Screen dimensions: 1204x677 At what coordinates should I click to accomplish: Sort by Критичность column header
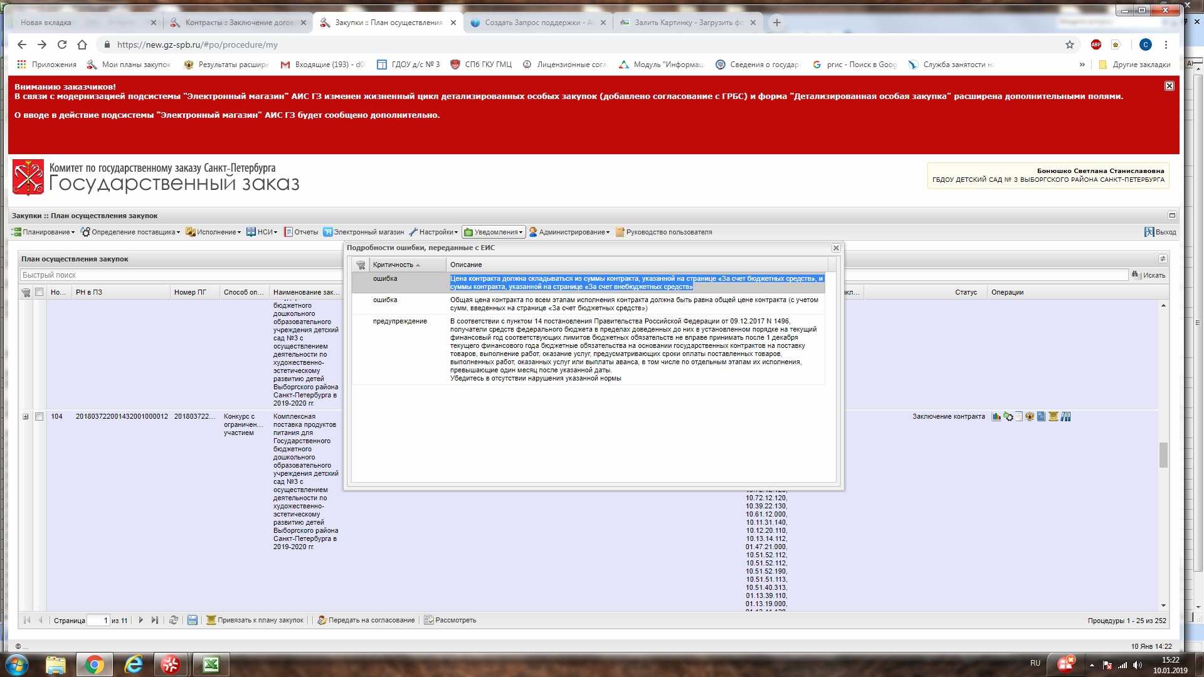pos(408,265)
